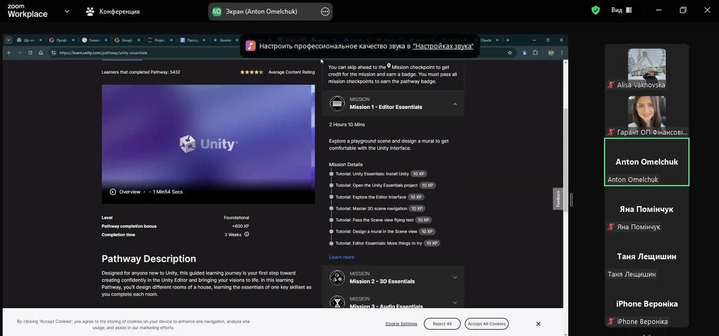
Task: Open Tutorial: Editor Essentials: More things to try
Action: (378, 243)
